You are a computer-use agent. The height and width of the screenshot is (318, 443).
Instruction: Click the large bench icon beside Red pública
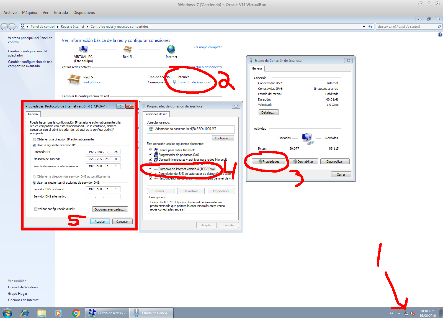click(74, 79)
